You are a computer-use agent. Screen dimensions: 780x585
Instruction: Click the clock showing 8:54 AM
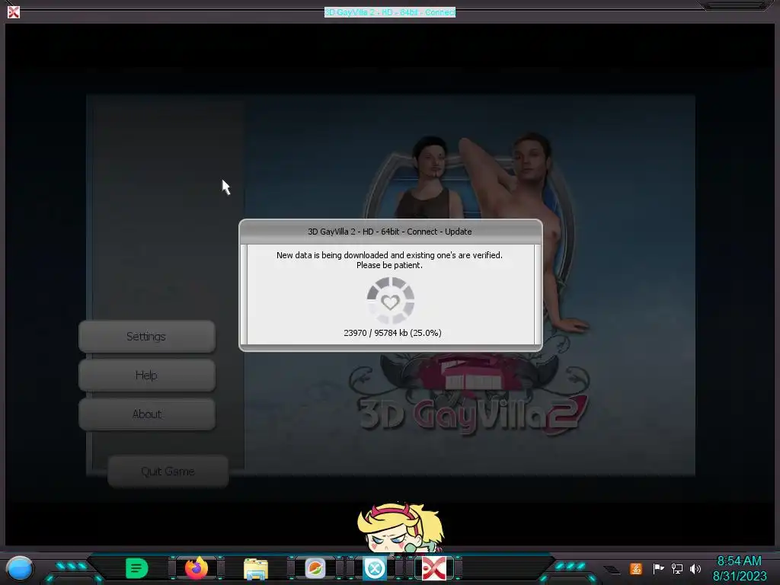739,561
